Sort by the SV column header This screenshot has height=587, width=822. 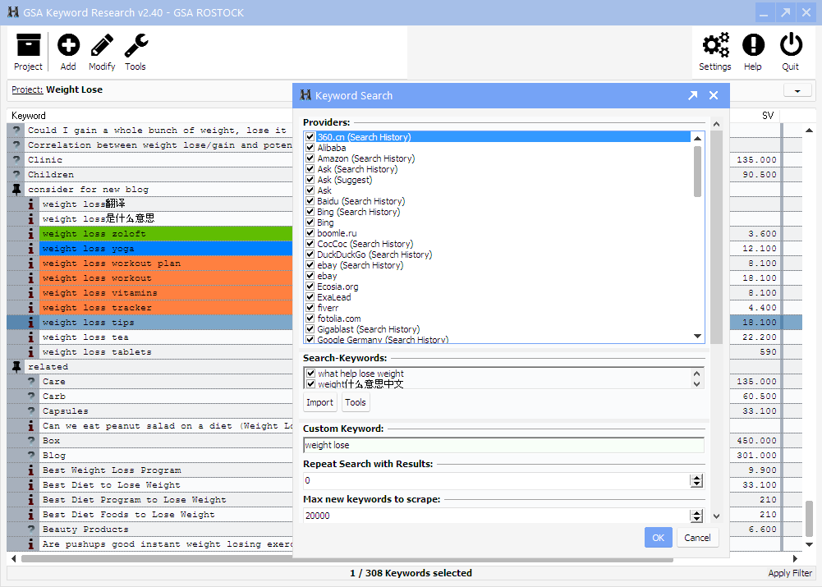768,115
